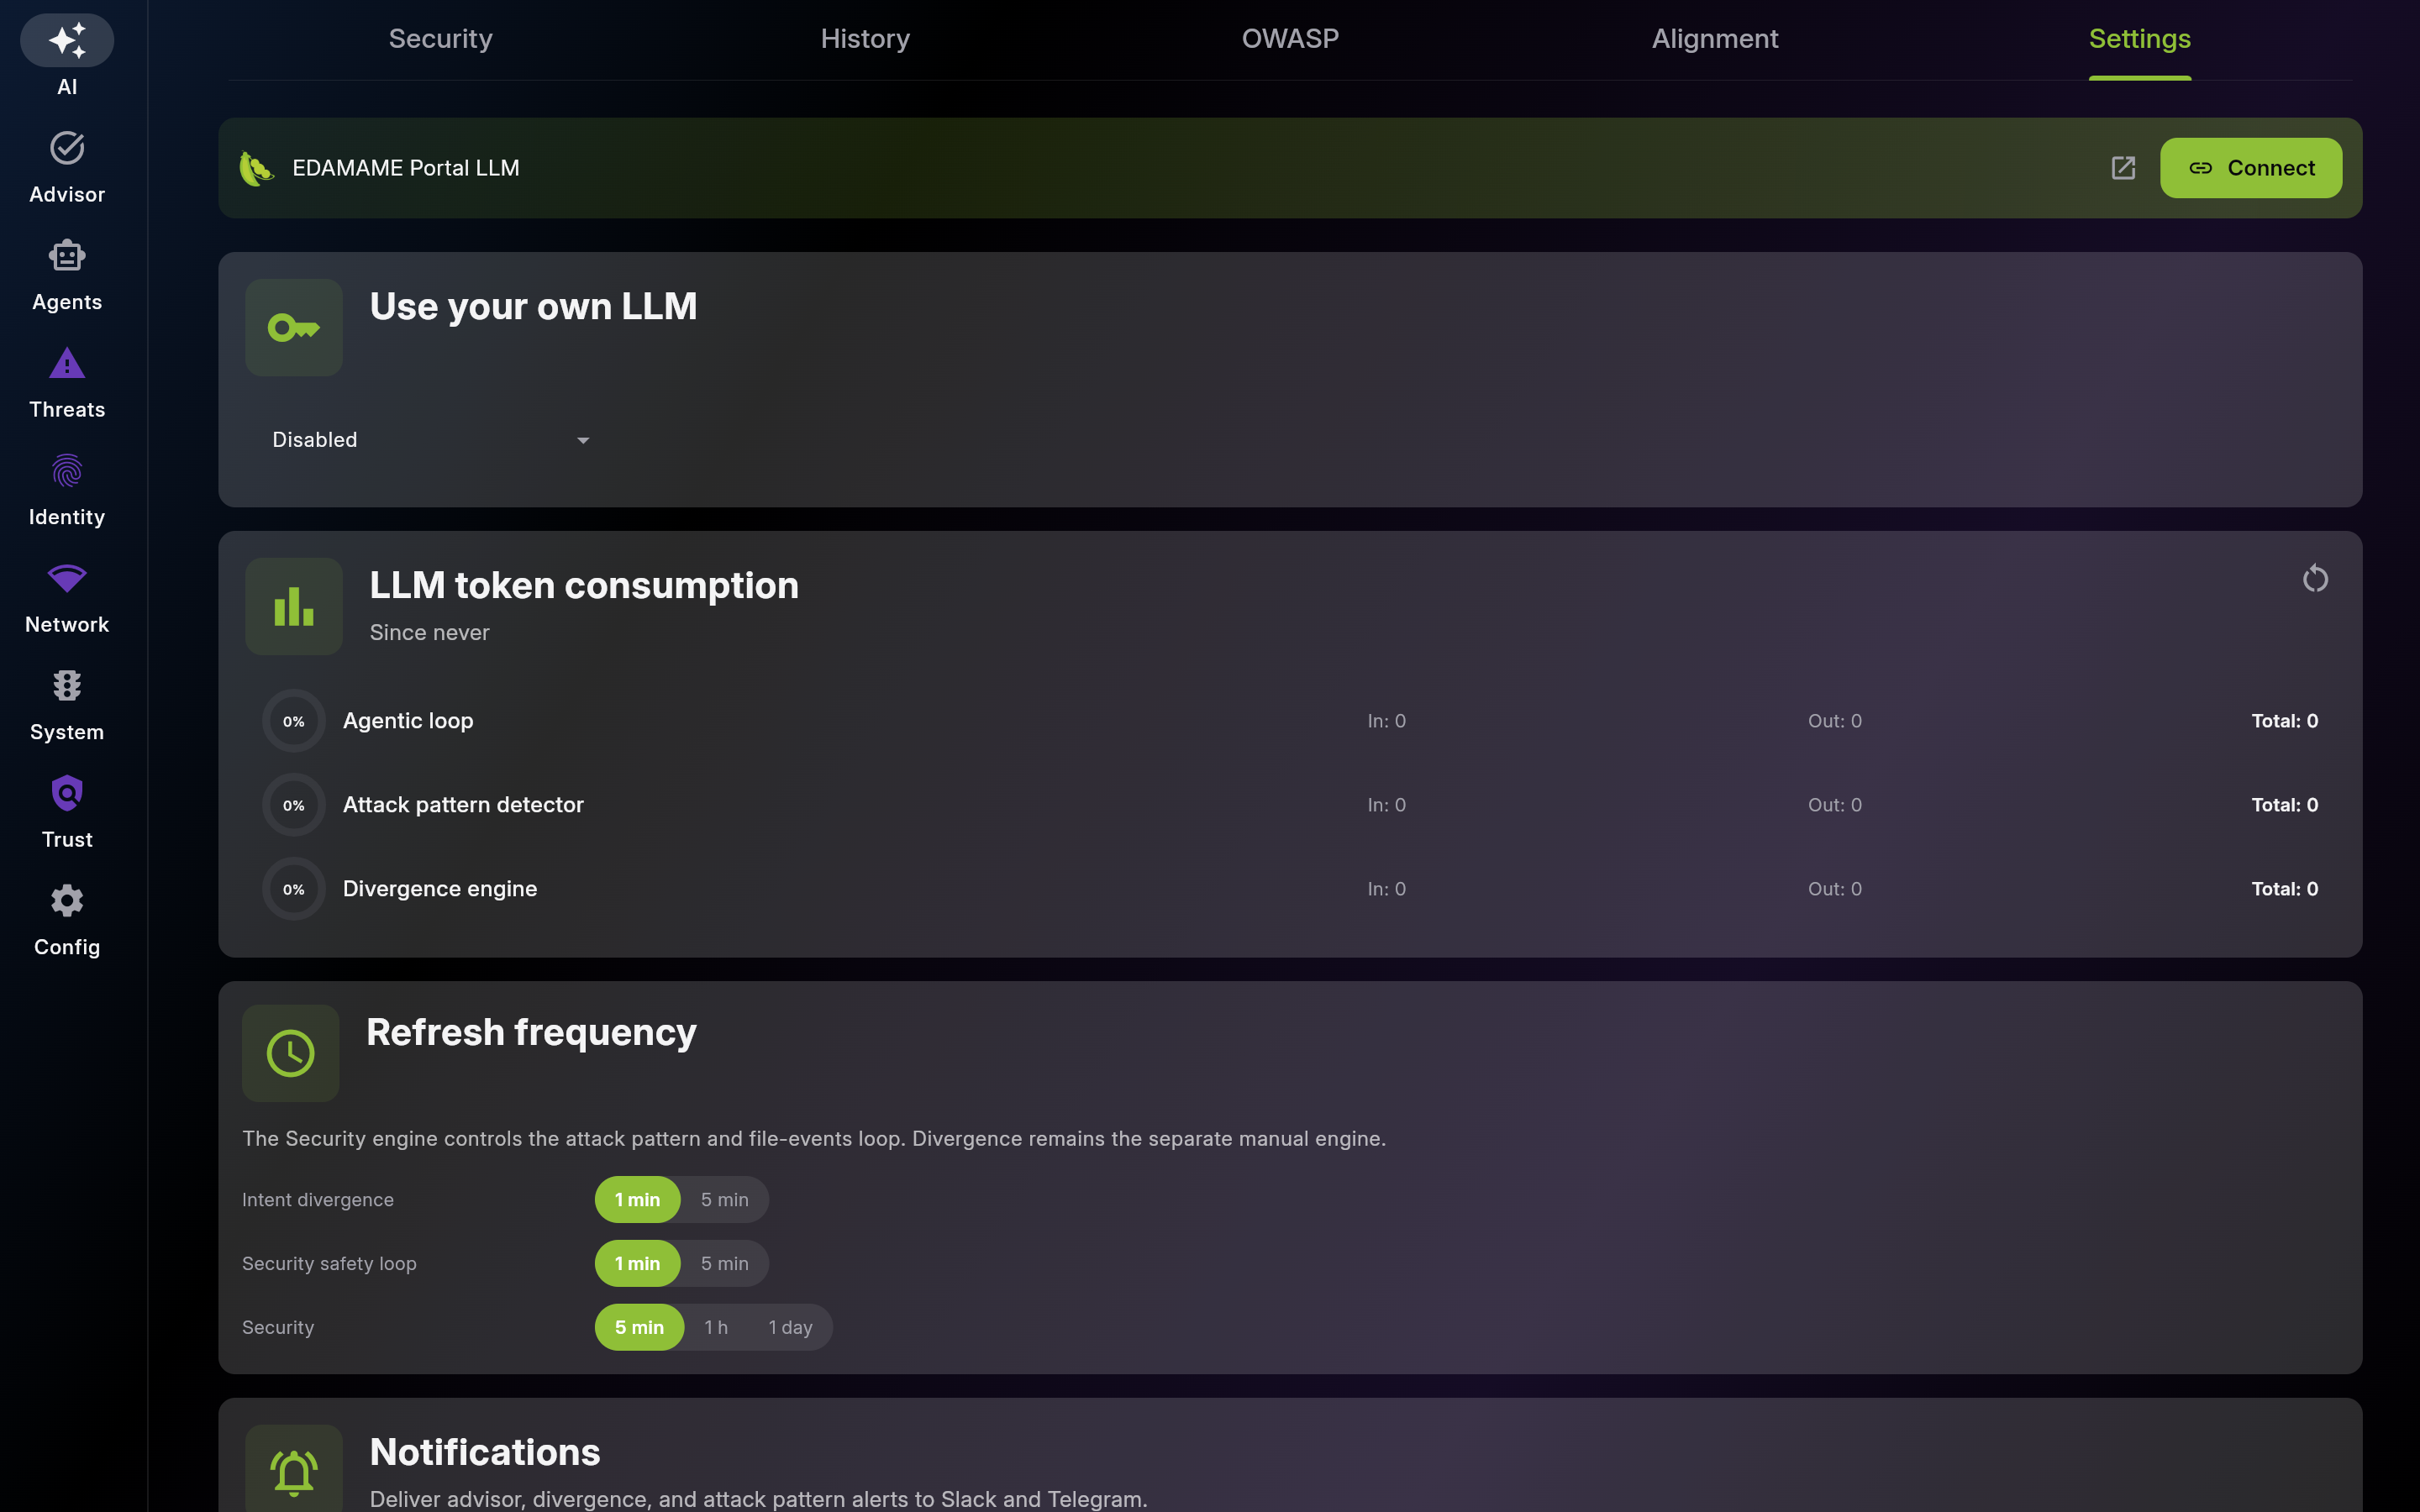Screen dimensions: 2420x1512
Task: Click Since never subtitle
Action: pyautogui.click(x=430, y=633)
